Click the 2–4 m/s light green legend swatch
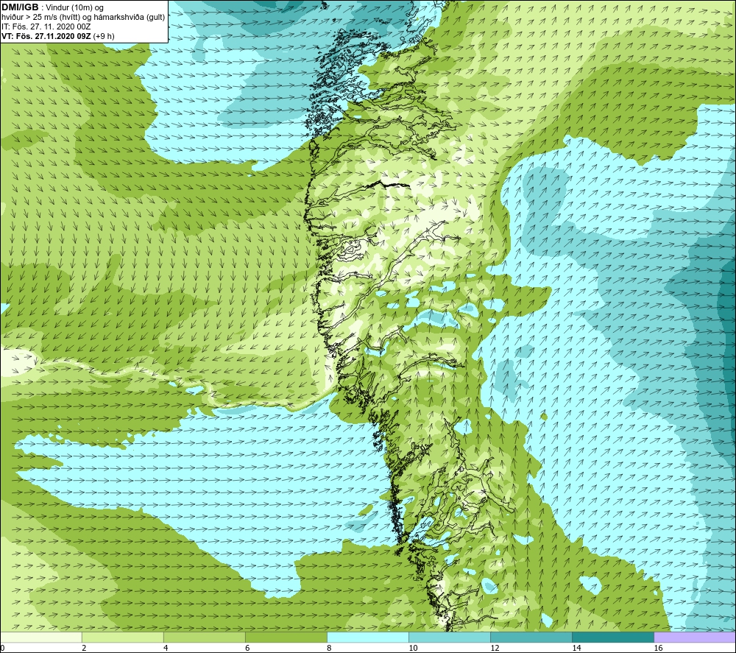This screenshot has height=653, width=736. (123, 637)
